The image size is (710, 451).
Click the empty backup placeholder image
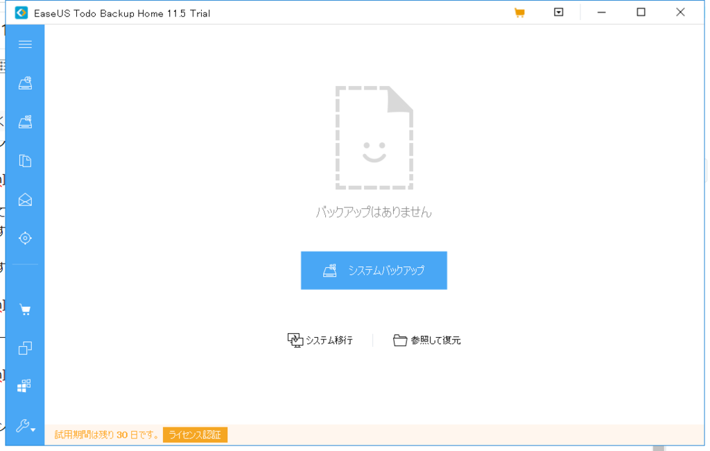pyautogui.click(x=376, y=137)
